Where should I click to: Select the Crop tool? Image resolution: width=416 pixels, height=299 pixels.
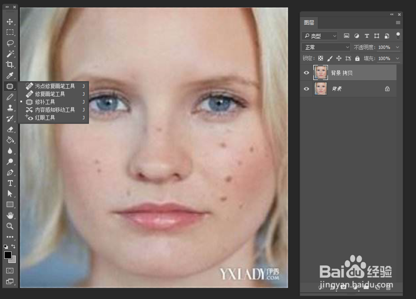tap(10, 65)
